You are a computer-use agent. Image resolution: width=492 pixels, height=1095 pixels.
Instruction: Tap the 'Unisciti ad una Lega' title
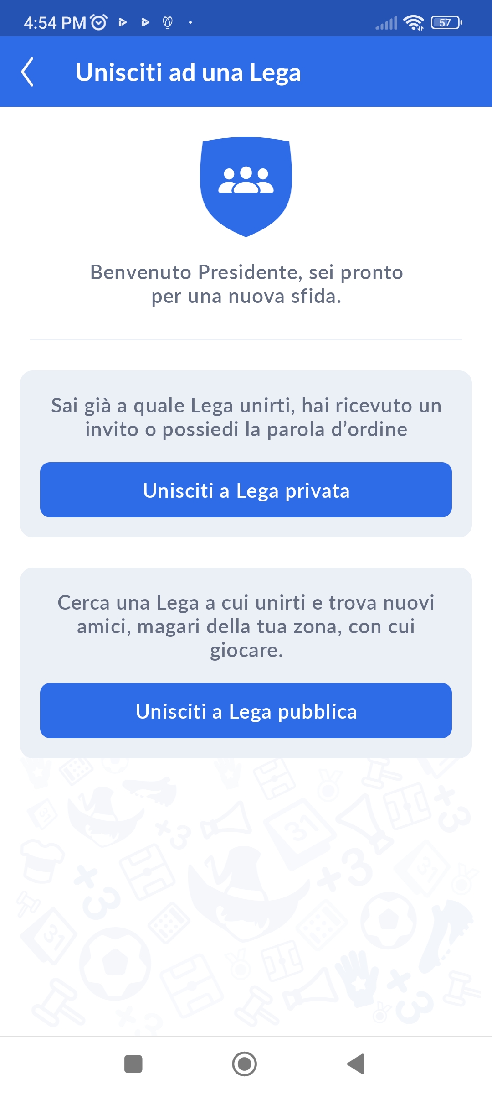pyautogui.click(x=188, y=72)
